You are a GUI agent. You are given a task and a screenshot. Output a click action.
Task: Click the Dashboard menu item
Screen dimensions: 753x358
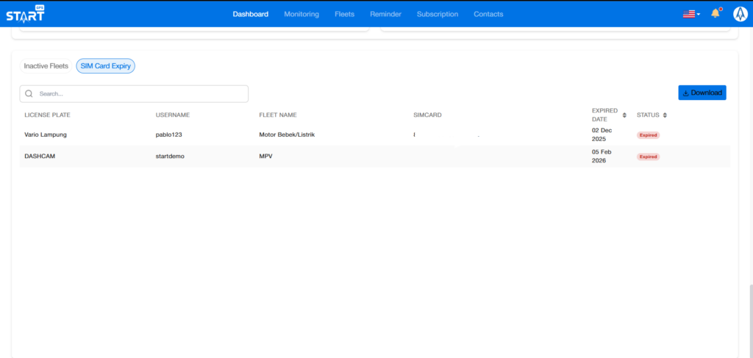pos(250,14)
